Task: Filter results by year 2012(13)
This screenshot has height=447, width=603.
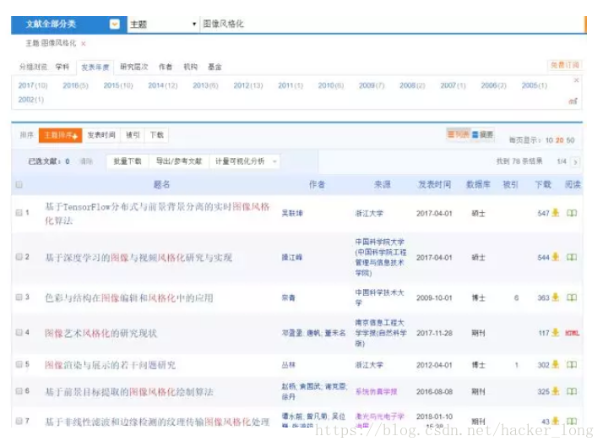Action: (248, 85)
